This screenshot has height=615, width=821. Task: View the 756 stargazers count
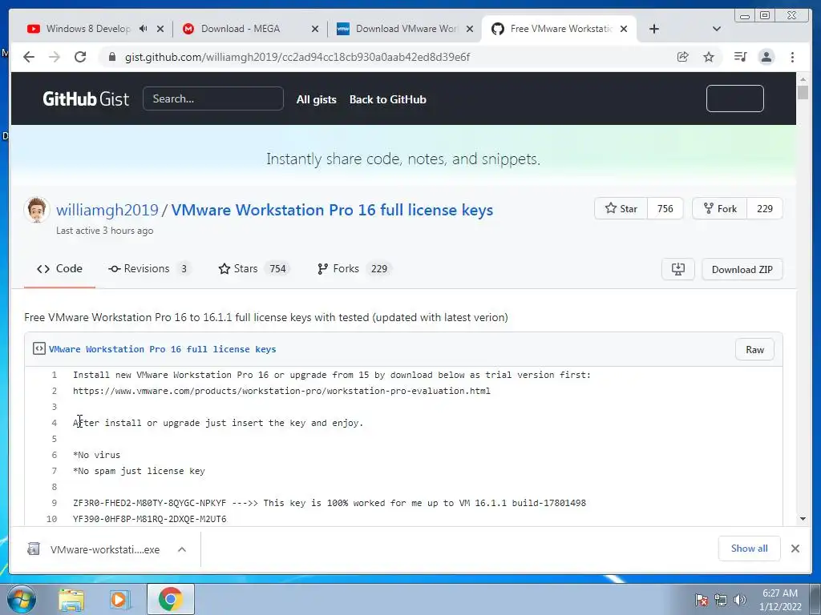665,209
